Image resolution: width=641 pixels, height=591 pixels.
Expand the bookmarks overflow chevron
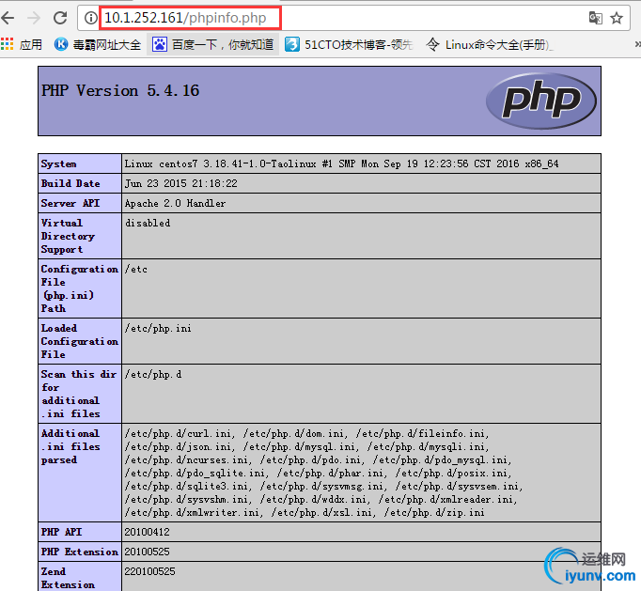coord(637,44)
